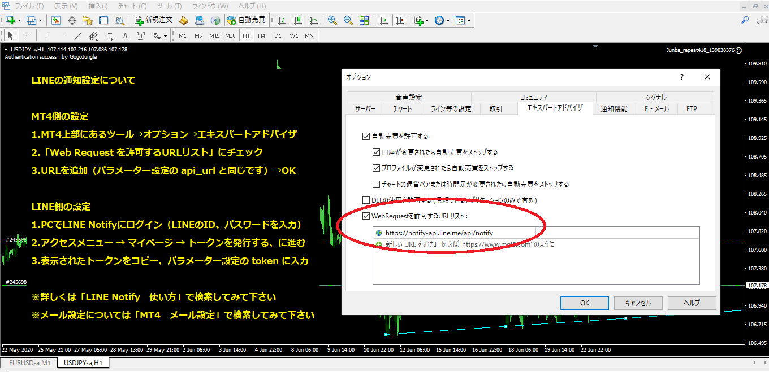The image size is (769, 372).
Task: Toggle the chart shift icon
Action: pyautogui.click(x=400, y=20)
